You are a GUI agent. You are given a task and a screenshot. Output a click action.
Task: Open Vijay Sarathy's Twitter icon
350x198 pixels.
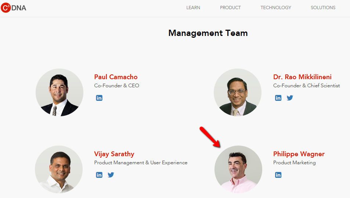111,175
